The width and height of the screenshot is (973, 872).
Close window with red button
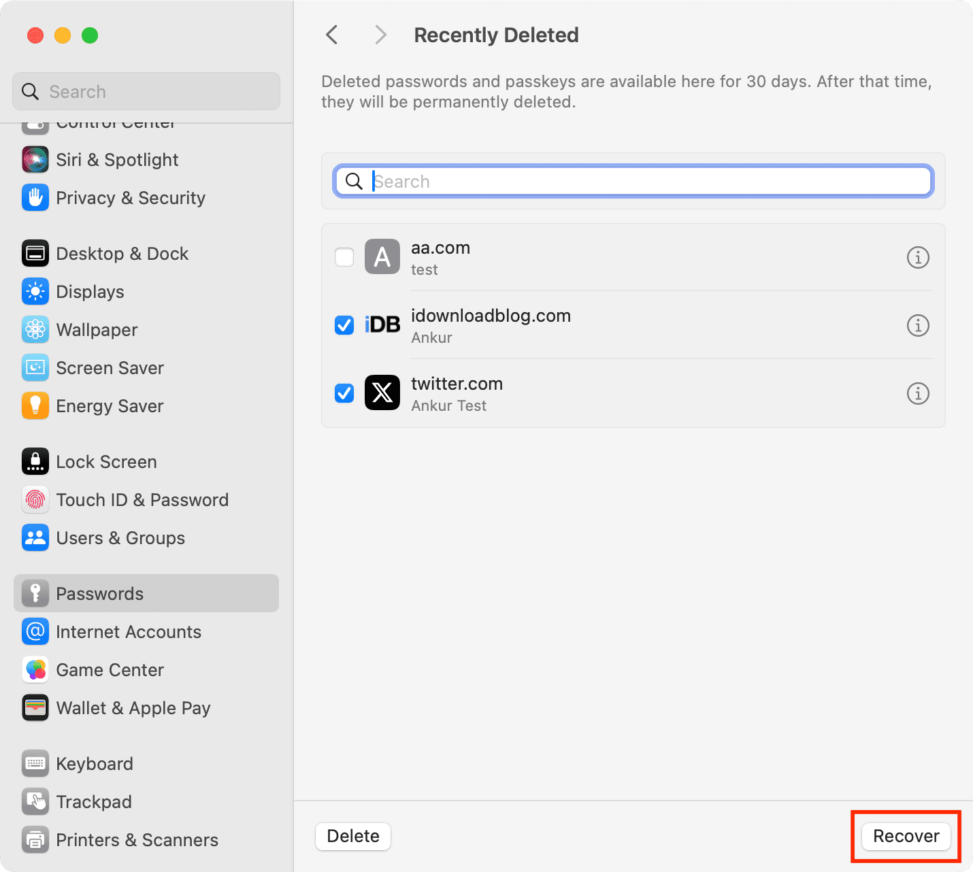(35, 35)
